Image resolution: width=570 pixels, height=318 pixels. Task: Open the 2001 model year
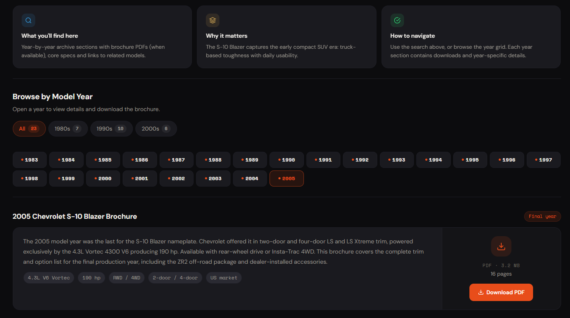point(140,179)
